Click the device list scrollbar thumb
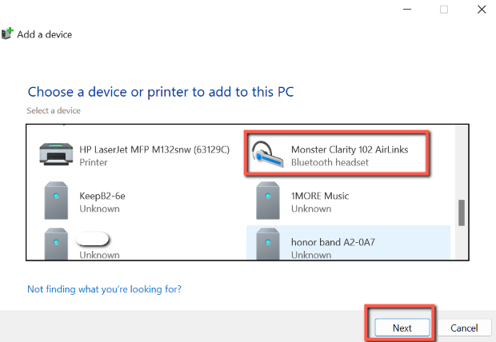Screen dimensions: 496x342 coord(462,213)
